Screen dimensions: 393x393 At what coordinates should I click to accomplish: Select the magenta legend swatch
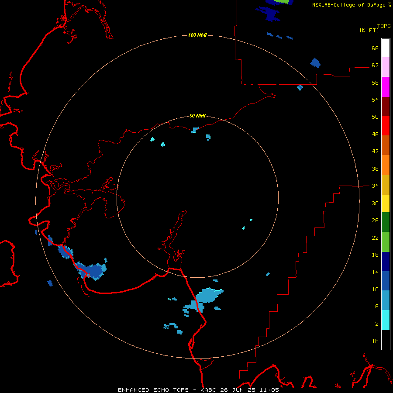point(386,87)
